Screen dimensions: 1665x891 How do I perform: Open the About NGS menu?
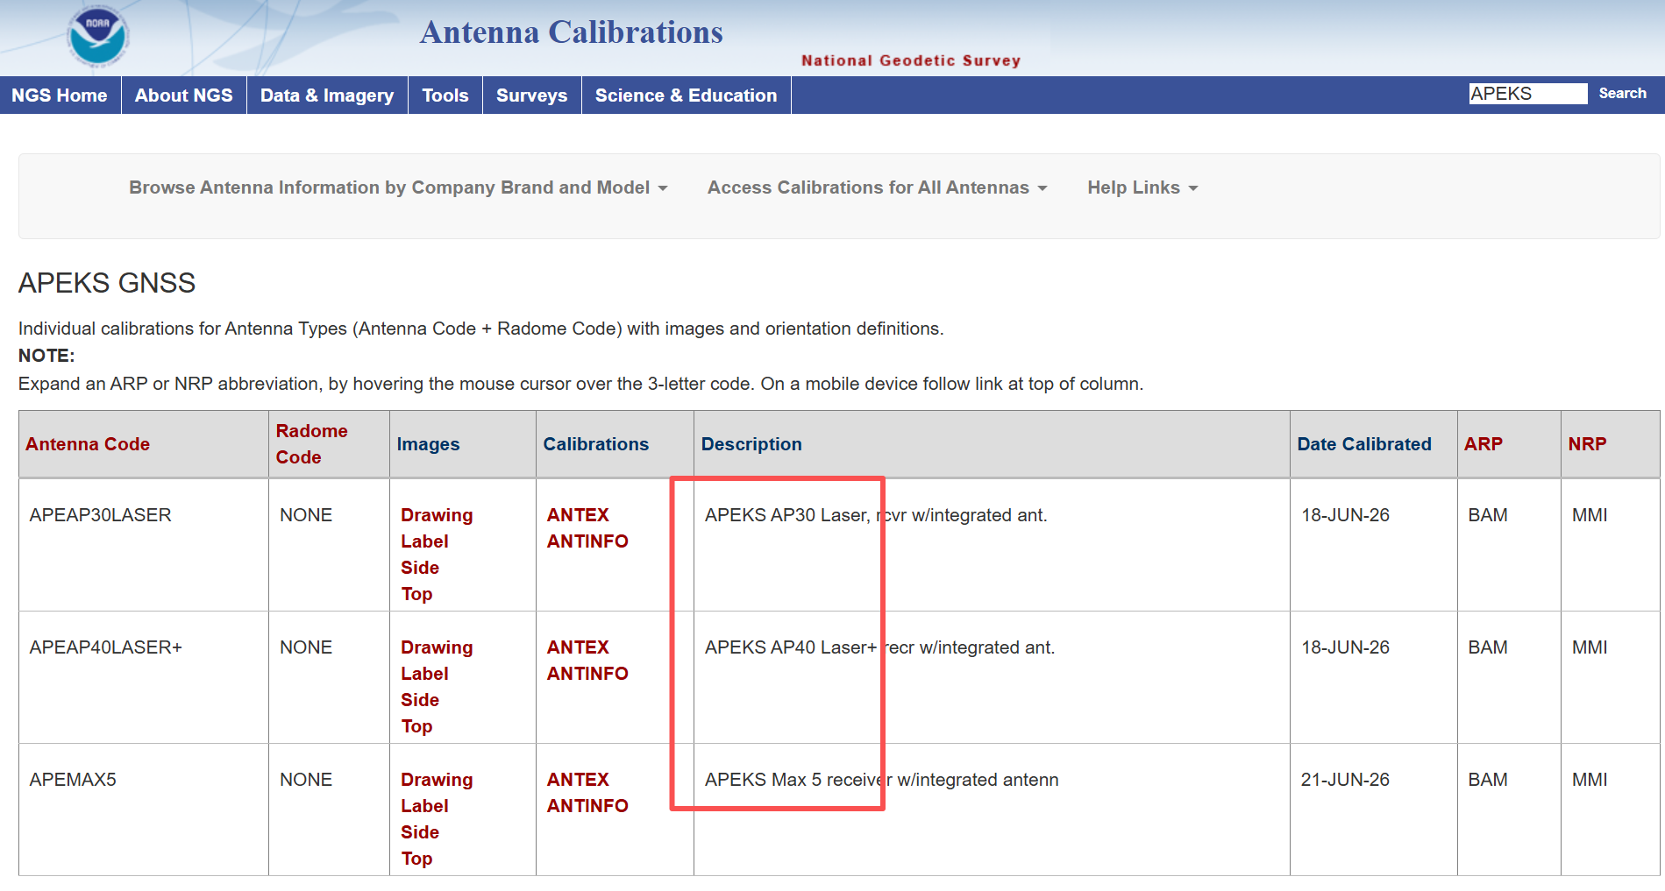pos(184,95)
